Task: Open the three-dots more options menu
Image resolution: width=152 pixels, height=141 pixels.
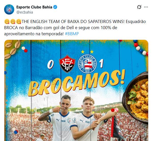Action: pyautogui.click(x=146, y=7)
